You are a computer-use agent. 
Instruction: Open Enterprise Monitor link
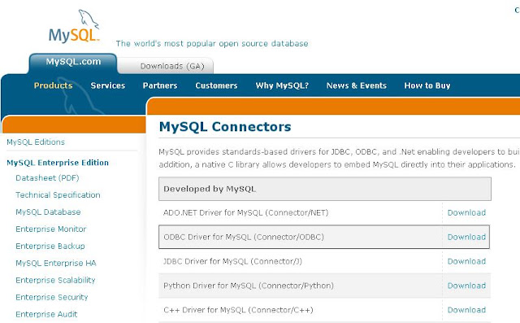(50, 229)
